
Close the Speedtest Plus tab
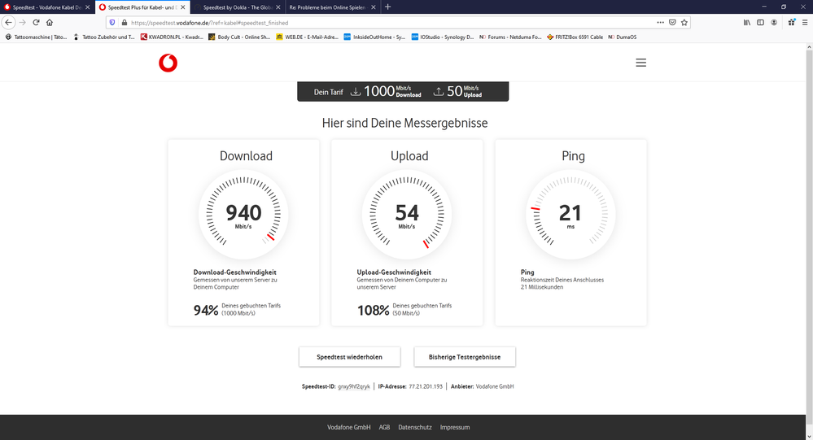(182, 7)
